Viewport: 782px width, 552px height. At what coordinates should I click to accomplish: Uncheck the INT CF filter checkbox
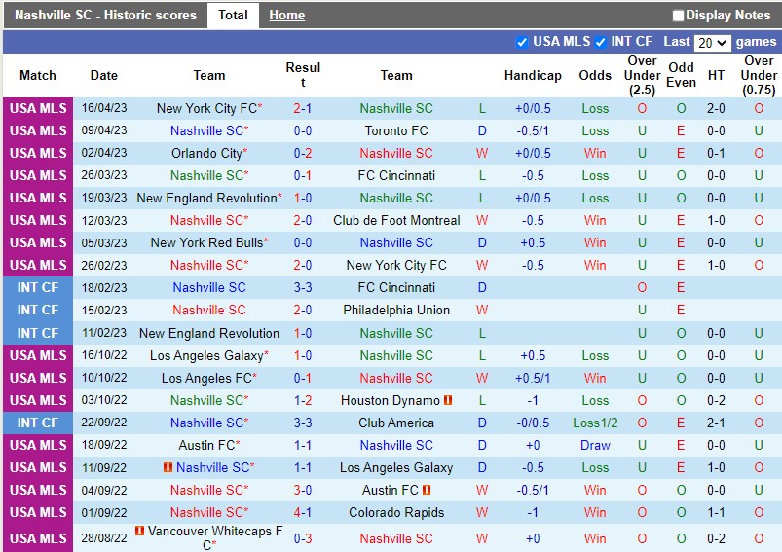(x=600, y=42)
